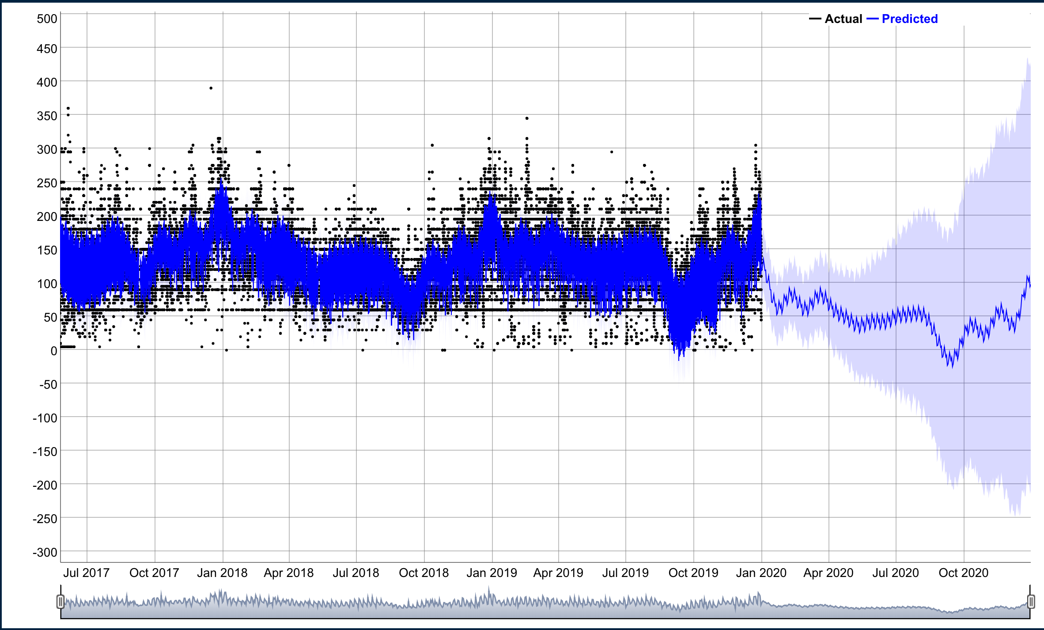Click the Apr 2018 x-axis label
Image resolution: width=1044 pixels, height=630 pixels.
coord(288,573)
